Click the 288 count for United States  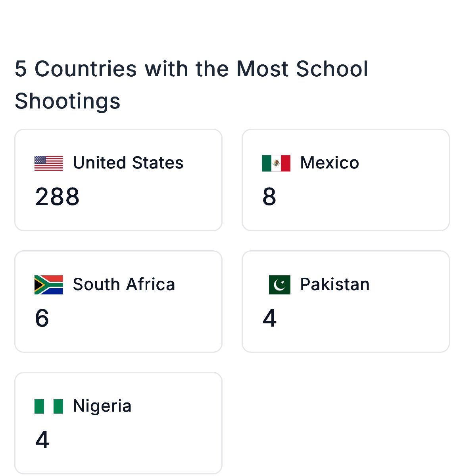pyautogui.click(x=57, y=197)
